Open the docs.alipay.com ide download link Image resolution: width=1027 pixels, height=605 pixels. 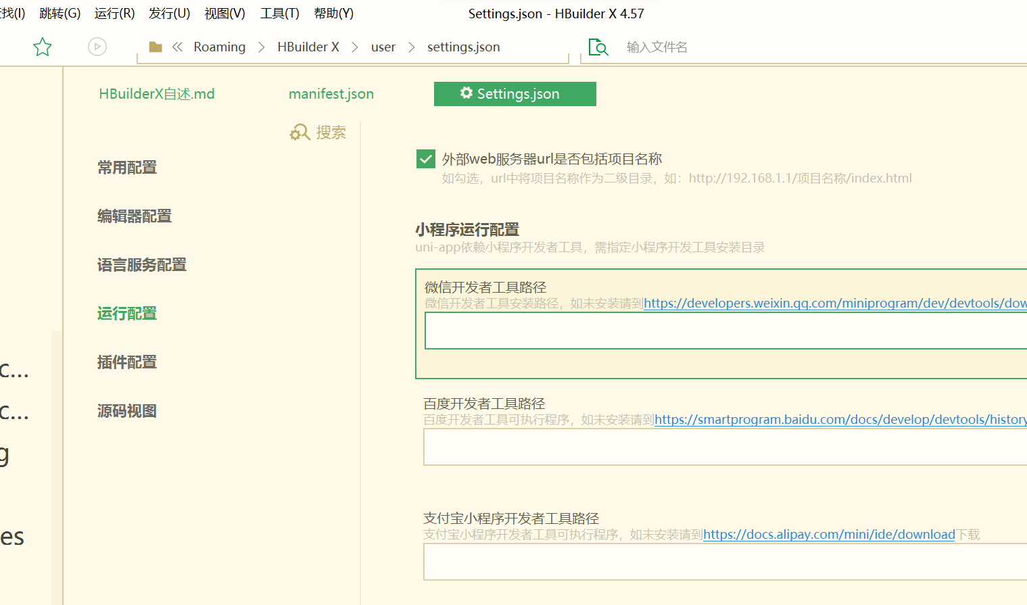829,535
